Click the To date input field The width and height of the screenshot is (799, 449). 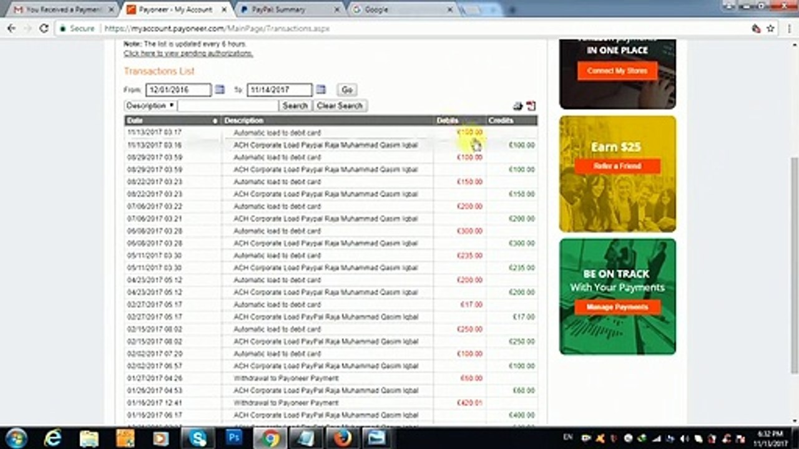[280, 90]
